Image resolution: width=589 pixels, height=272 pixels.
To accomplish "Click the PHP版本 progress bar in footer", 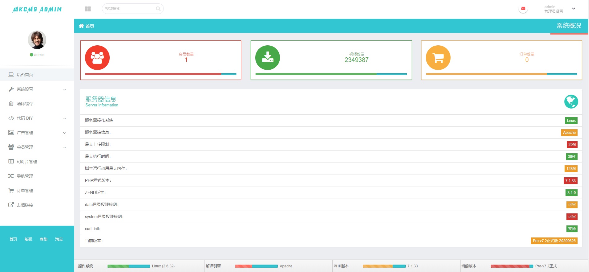I will click(384, 266).
